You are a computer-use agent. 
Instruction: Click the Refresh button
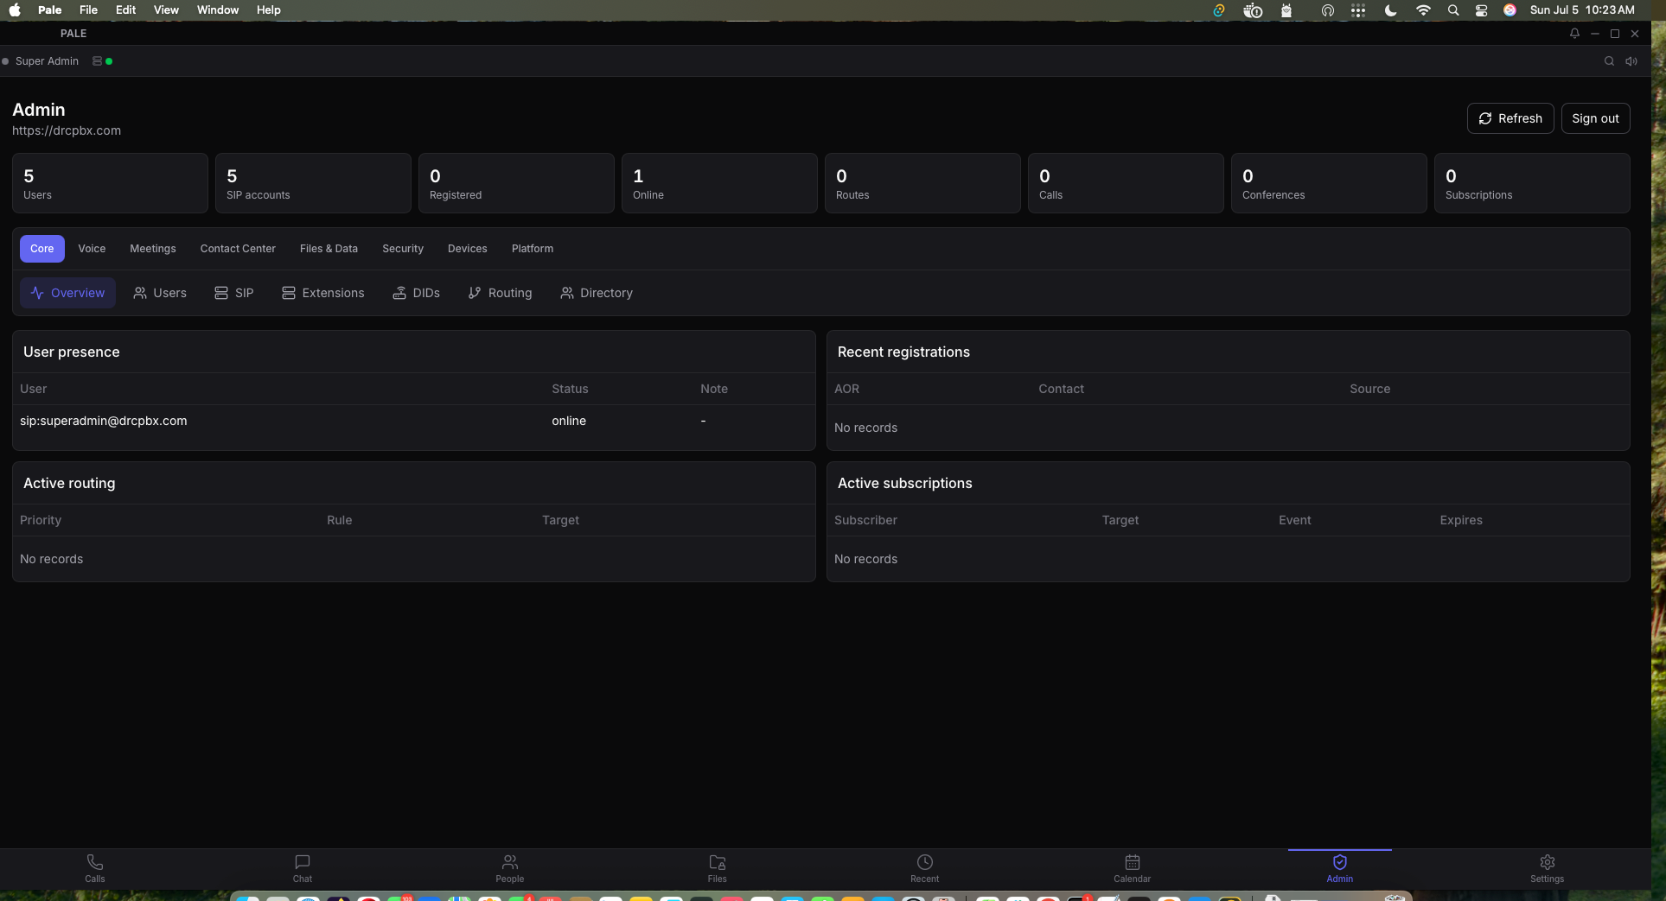coord(1510,118)
